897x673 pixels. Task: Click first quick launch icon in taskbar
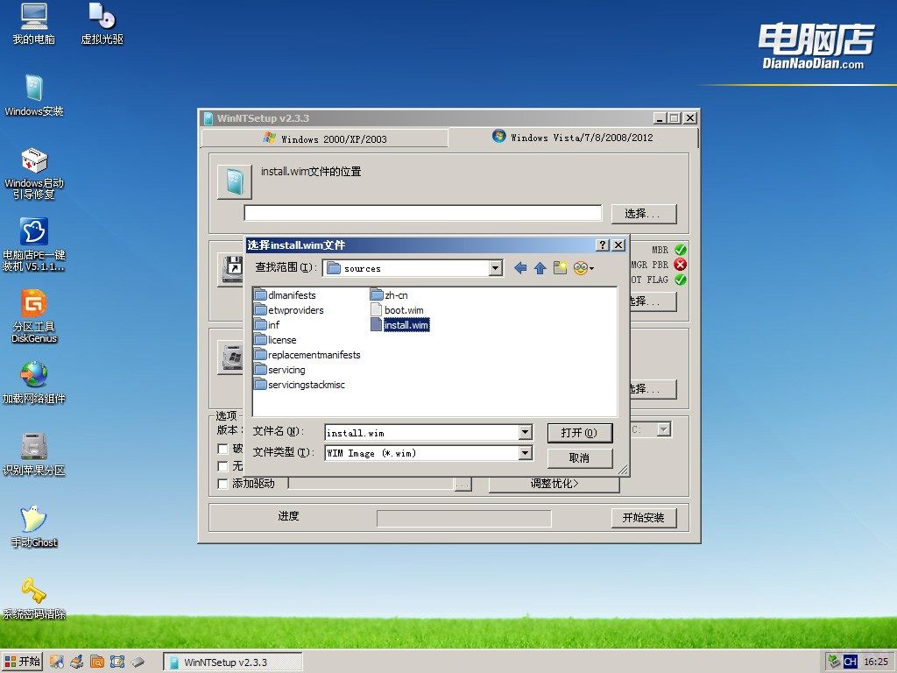(56, 662)
